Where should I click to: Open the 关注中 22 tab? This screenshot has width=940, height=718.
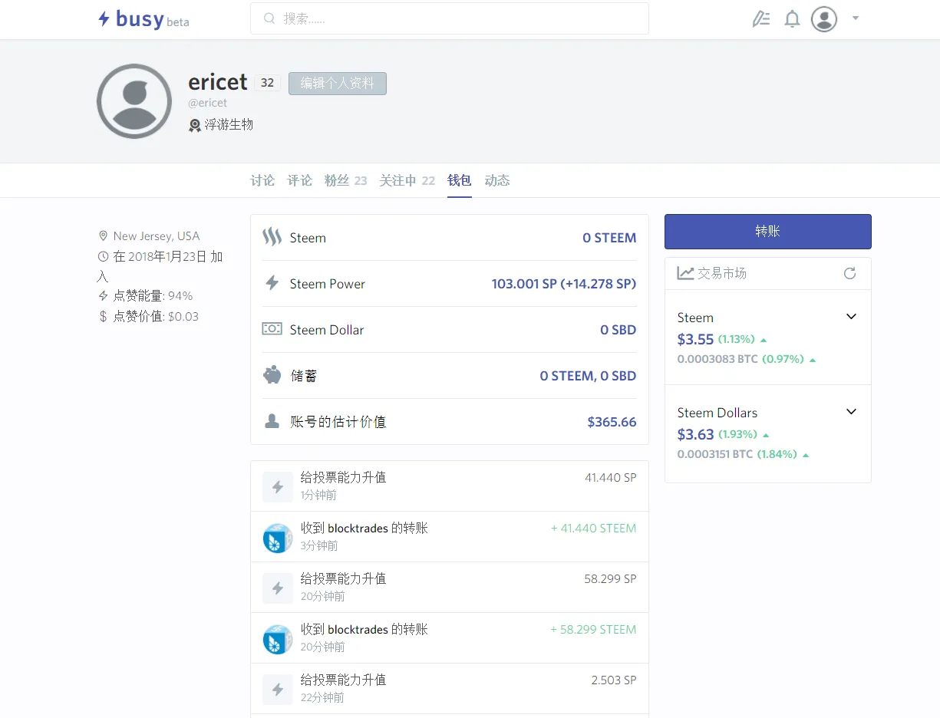coord(407,180)
